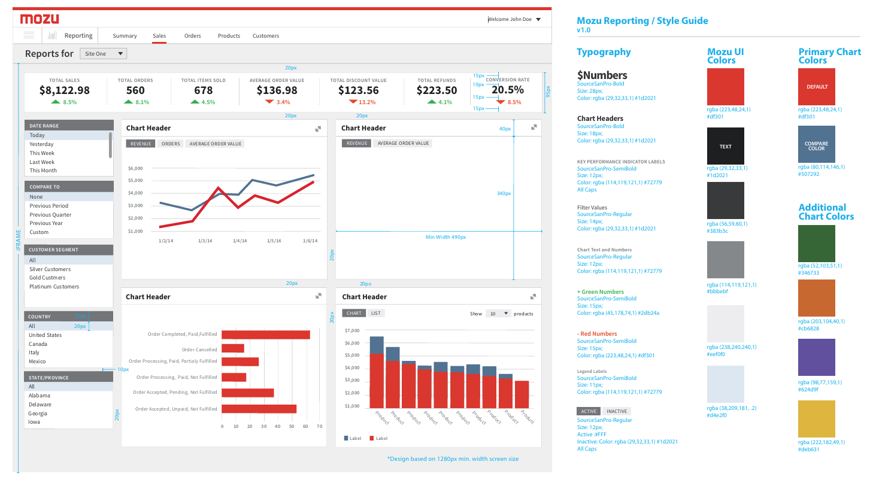Image resolution: width=876 pixels, height=477 pixels.
Task: Select This Month in Date Range
Action: click(x=66, y=171)
